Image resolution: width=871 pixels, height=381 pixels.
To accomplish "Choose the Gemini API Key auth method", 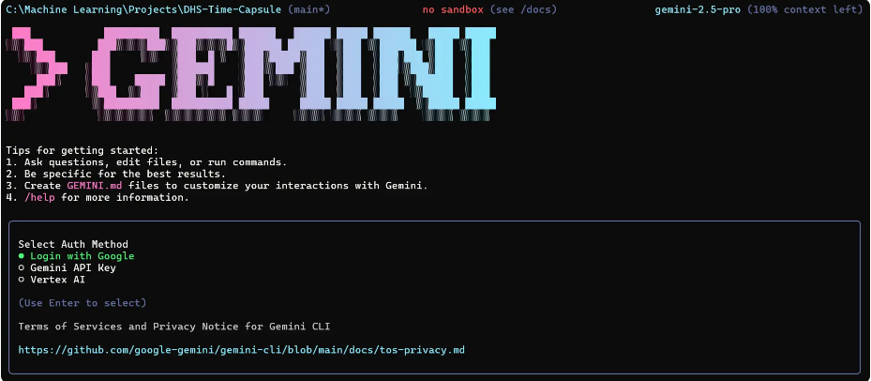I will (x=68, y=267).
